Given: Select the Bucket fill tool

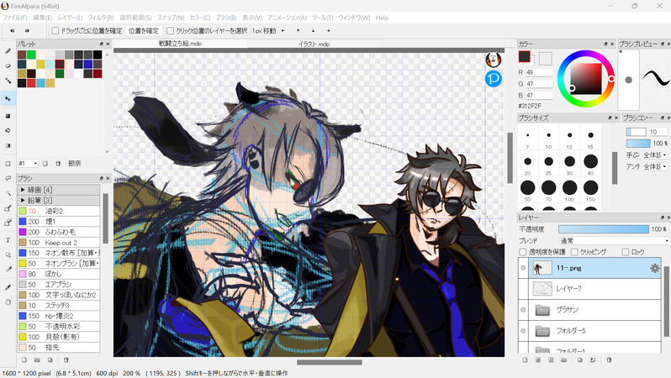Looking at the screenshot, I should 8,130.
